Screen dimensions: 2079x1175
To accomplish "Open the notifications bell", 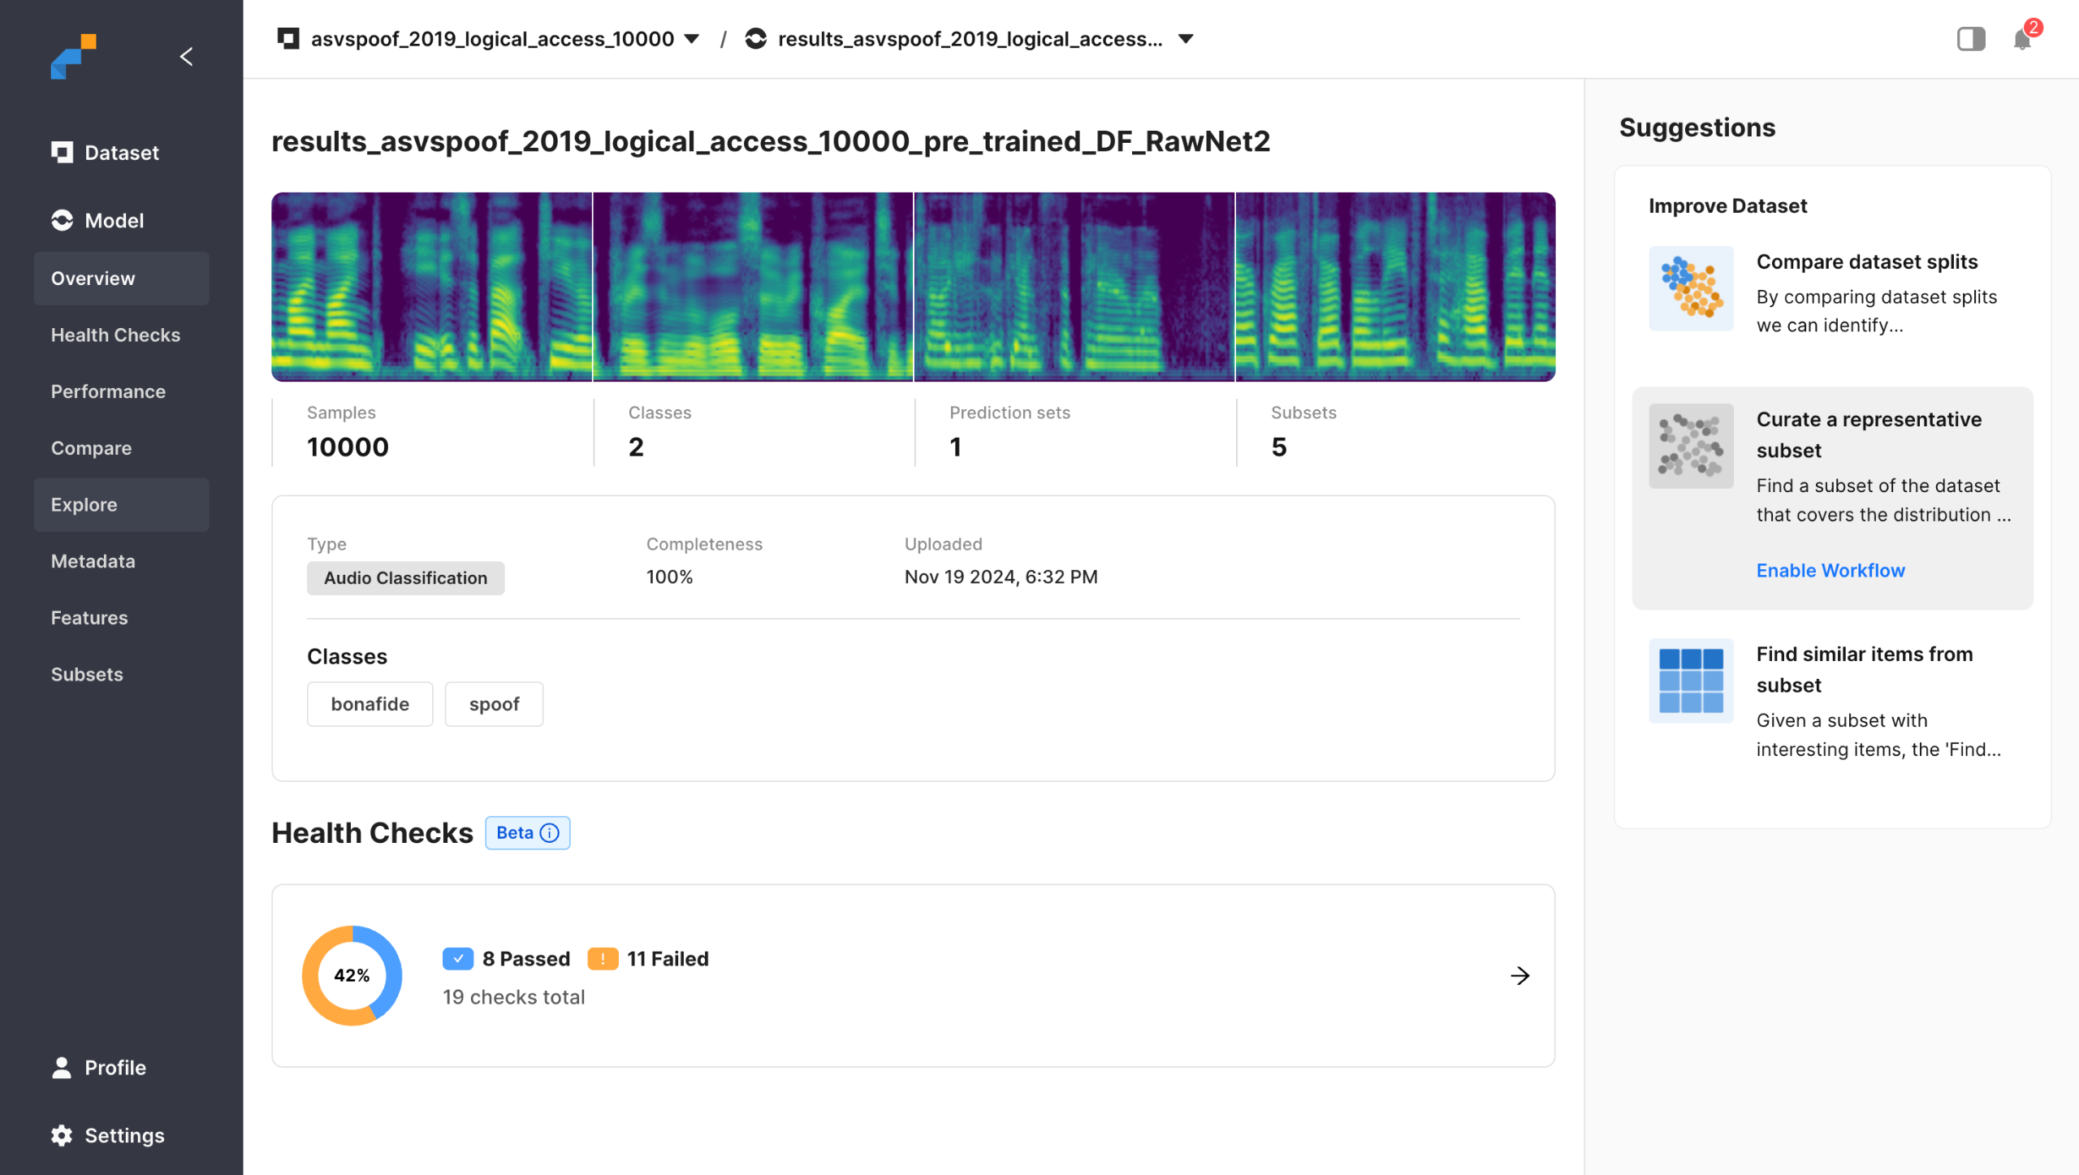I will pos(2021,39).
